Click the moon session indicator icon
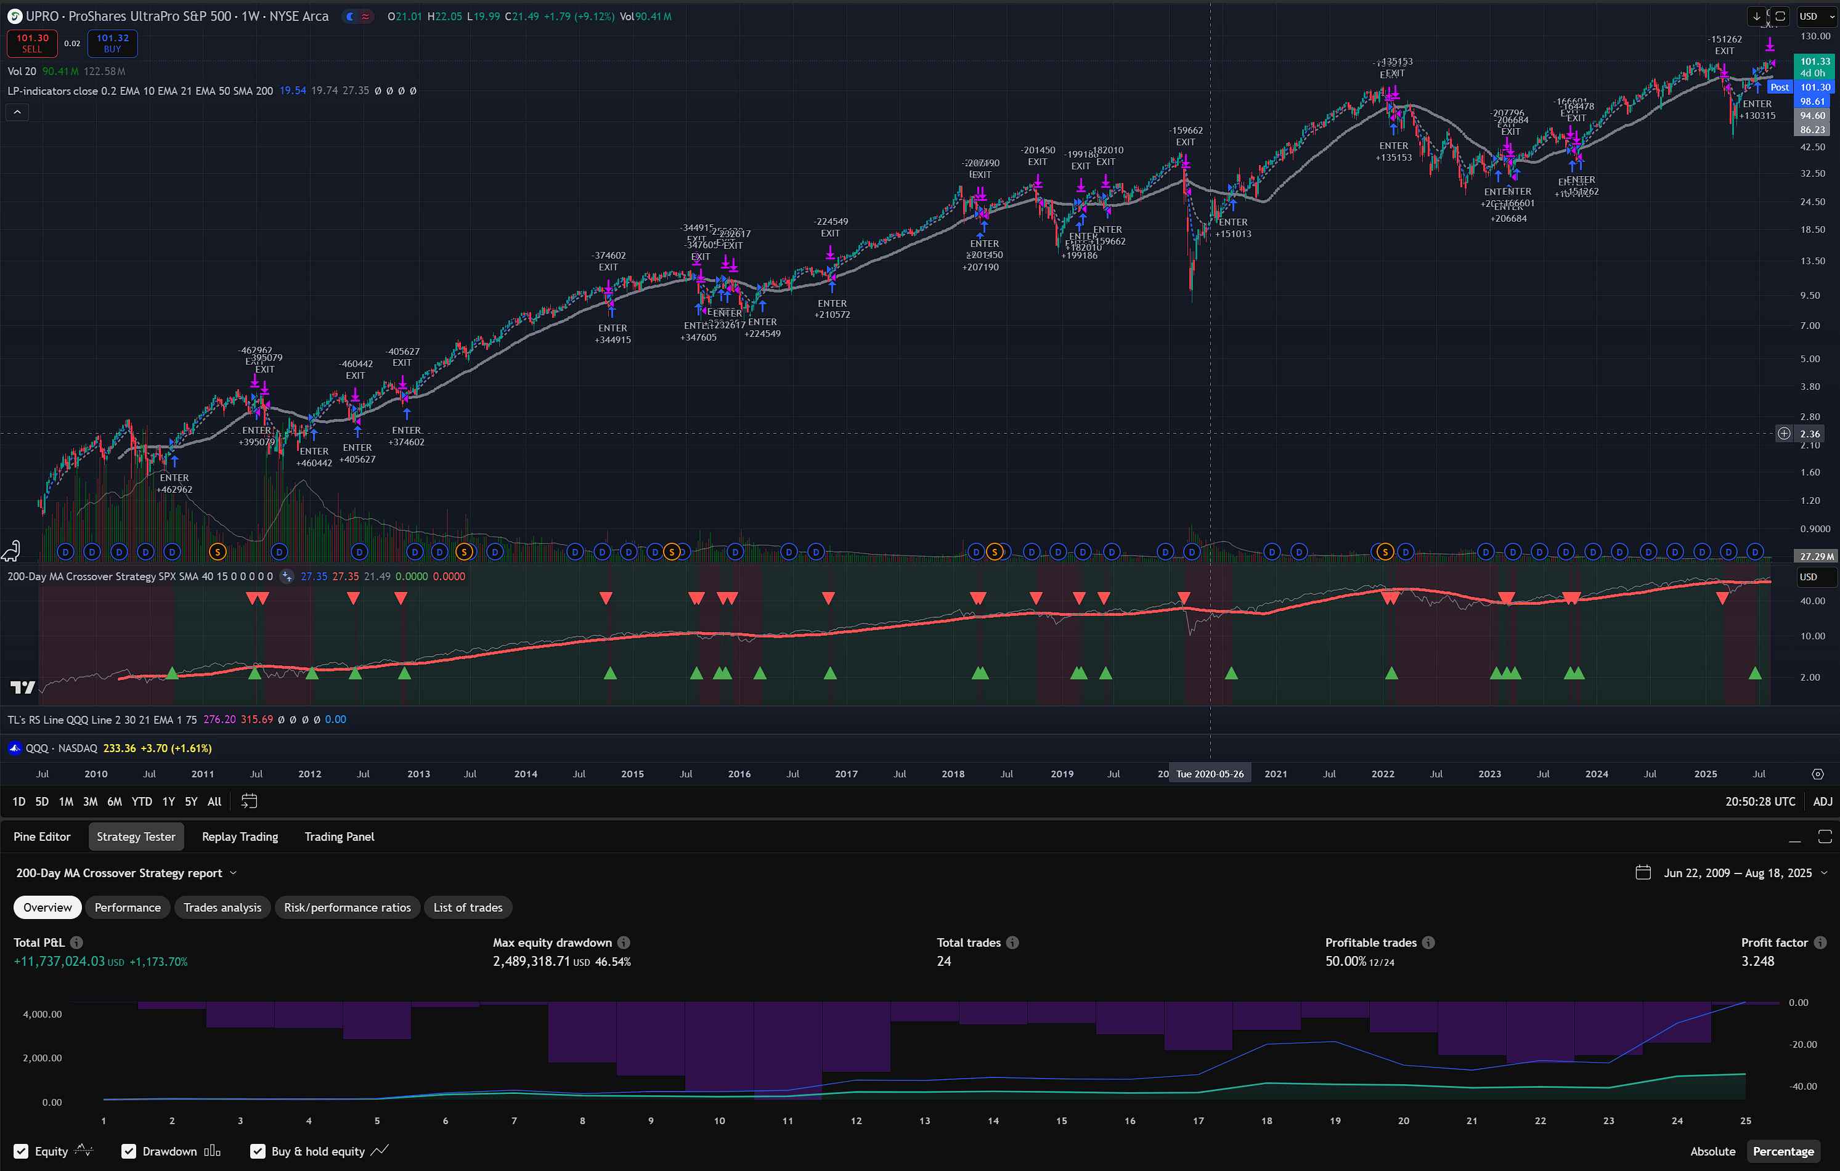Screen dimensions: 1840x1171 [x=350, y=16]
